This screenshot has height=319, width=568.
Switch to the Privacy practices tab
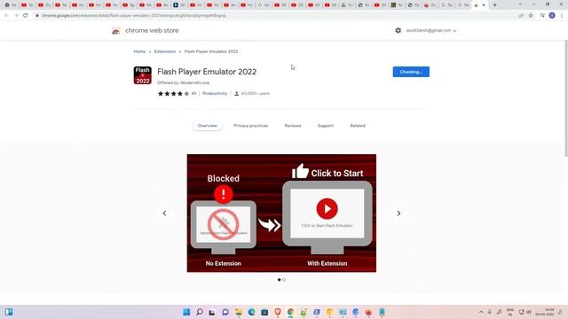coord(250,126)
